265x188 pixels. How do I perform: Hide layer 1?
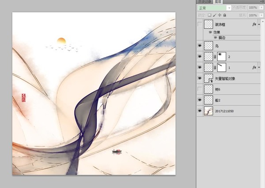[200, 67]
